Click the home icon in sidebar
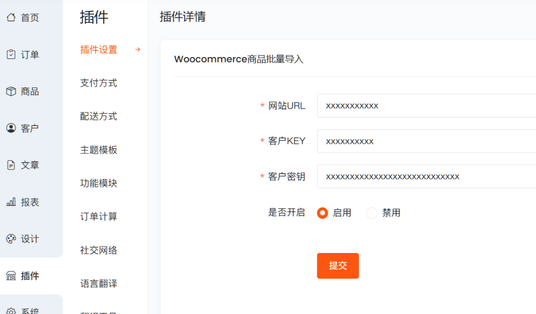Screen dimensions: 536x314 11,18
